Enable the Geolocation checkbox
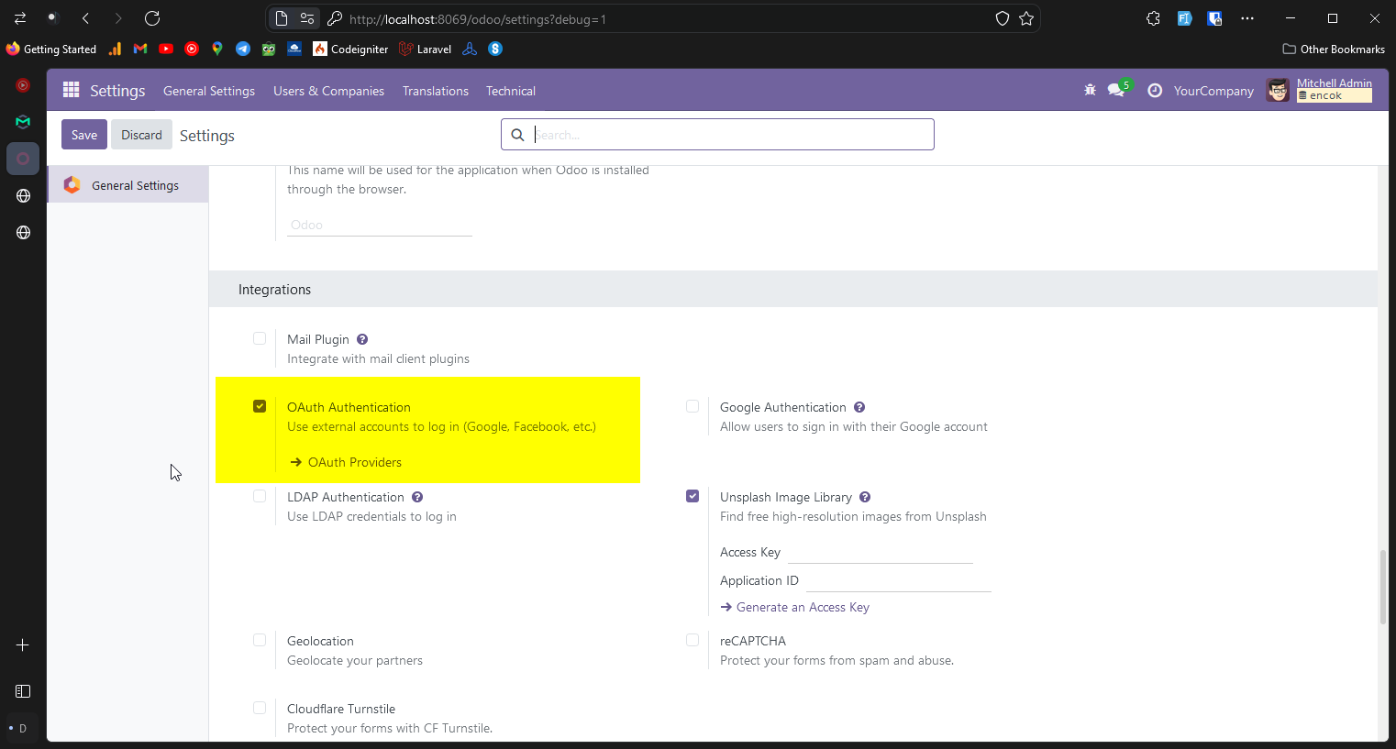 (260, 640)
